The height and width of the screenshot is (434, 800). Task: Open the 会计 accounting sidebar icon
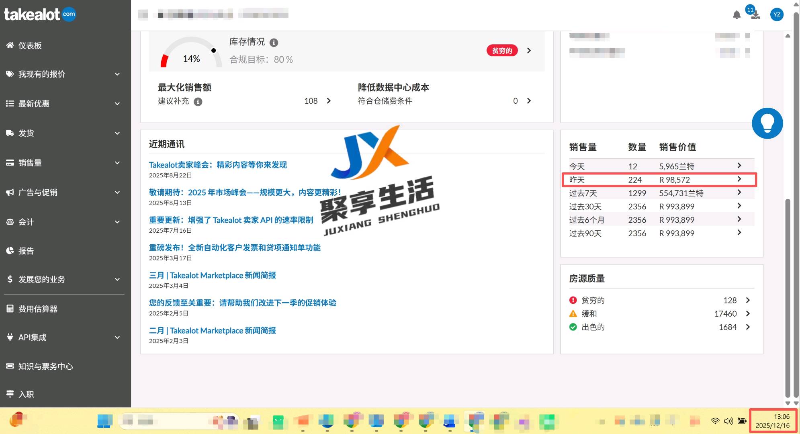pyautogui.click(x=10, y=222)
